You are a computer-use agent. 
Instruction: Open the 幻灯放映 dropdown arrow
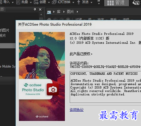point(73,2)
